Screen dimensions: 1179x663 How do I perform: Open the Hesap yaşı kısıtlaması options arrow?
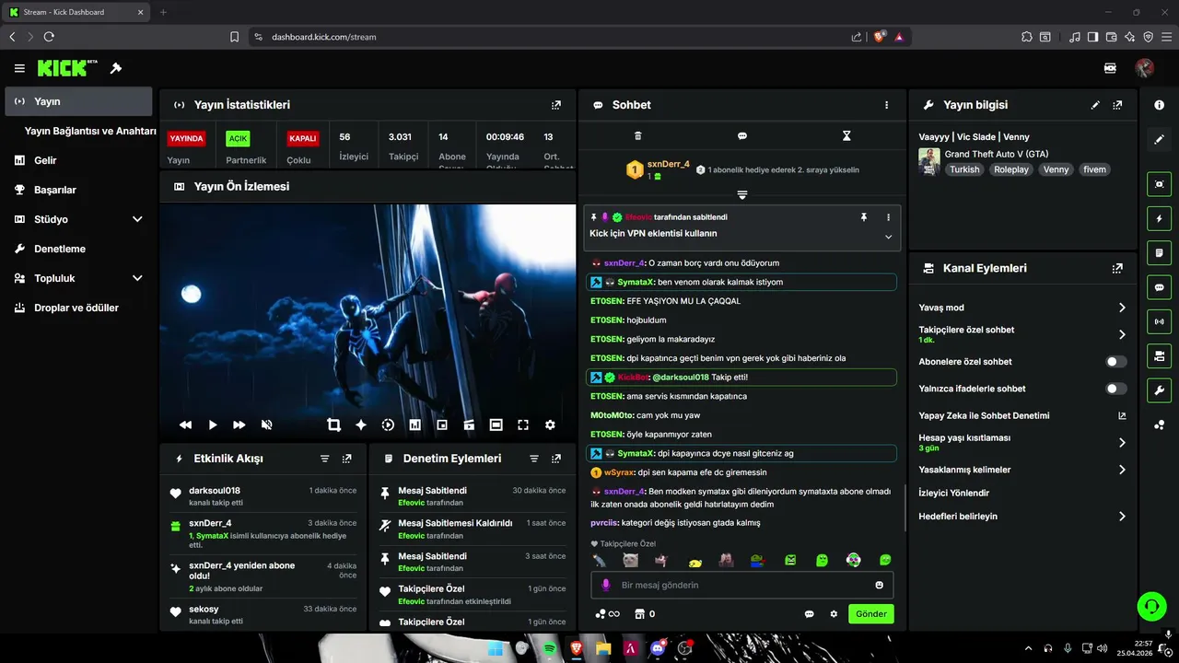point(1122,443)
